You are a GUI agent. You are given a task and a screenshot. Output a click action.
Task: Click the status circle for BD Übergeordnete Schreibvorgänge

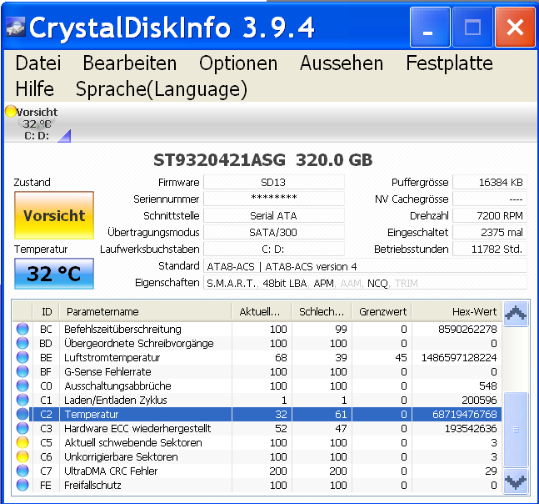tap(22, 343)
